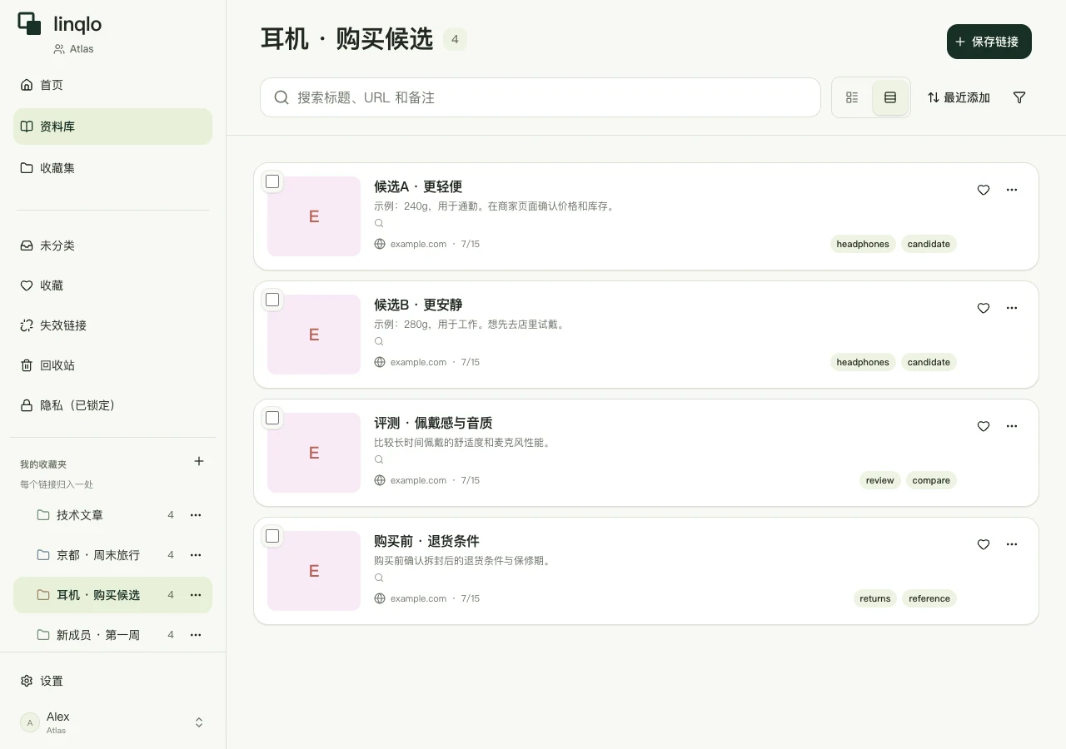Open more options for 新成员 · 第一周 folder
The width and height of the screenshot is (1066, 749).
[x=196, y=635]
